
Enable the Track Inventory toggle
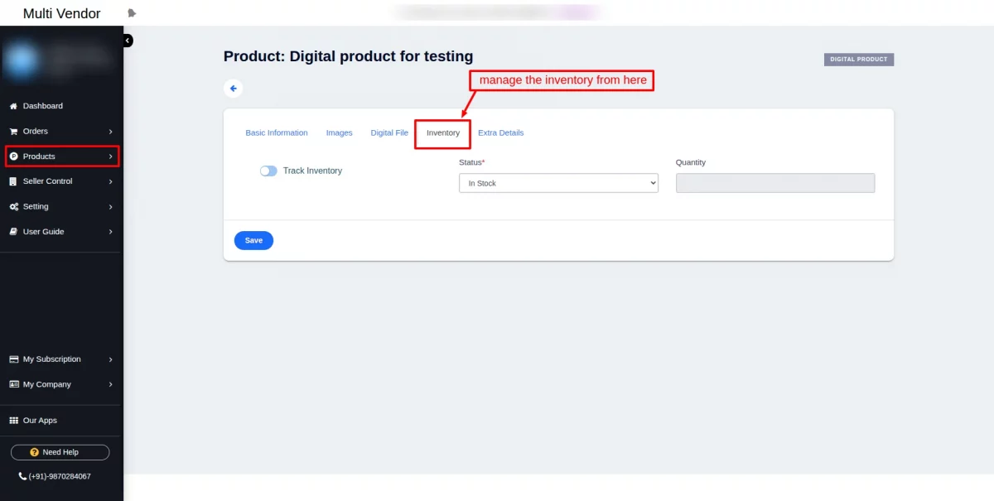pyautogui.click(x=268, y=171)
